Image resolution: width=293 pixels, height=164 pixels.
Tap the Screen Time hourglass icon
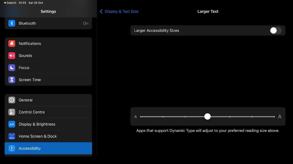pyautogui.click(x=11, y=80)
